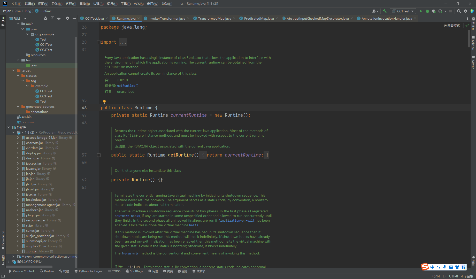Click Project panel horizontal scrollbar
The height and width of the screenshot is (279, 476).
click(x=30, y=267)
